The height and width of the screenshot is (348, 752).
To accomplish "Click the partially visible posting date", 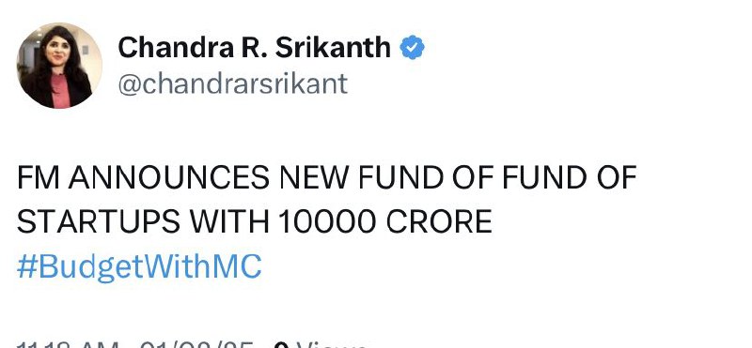I will [196, 344].
